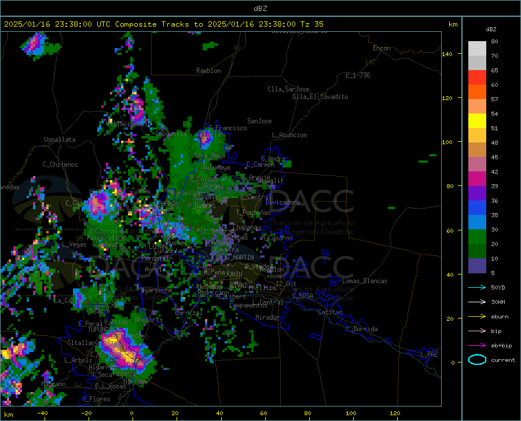Click the light blue 35-30 dBZ swatch
The image size is (521, 421).
pos(477,222)
